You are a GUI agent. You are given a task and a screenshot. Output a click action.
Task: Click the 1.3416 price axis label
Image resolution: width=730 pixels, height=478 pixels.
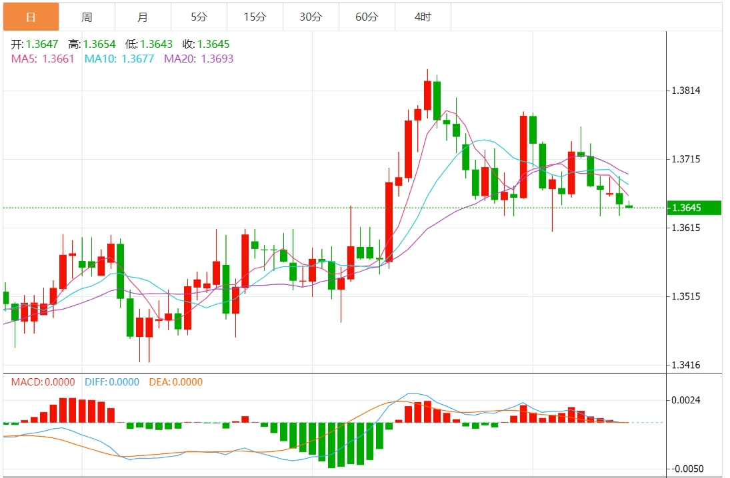pyautogui.click(x=686, y=365)
